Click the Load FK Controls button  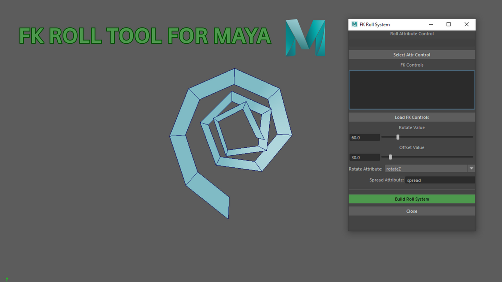point(412,117)
